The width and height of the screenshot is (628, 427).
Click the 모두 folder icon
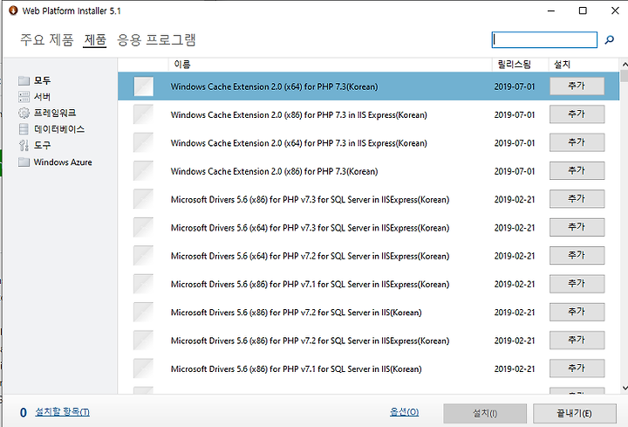24,80
